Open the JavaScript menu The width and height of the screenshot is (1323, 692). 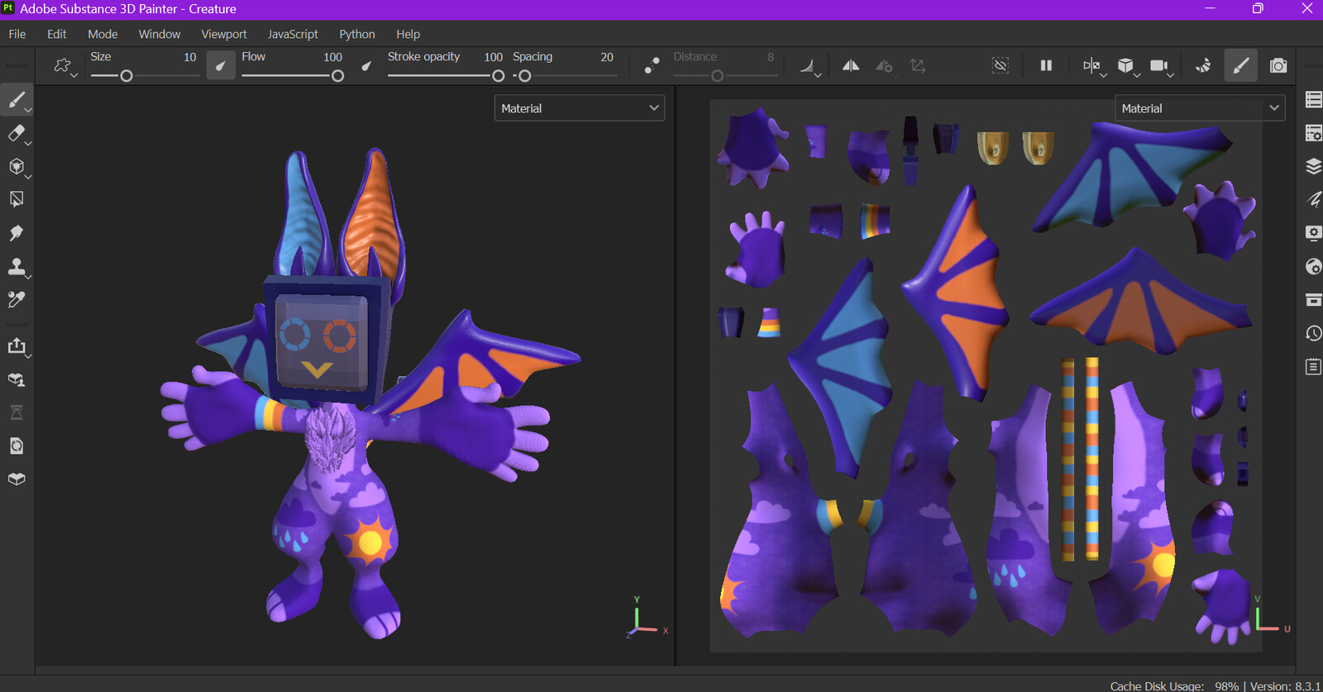[293, 34]
